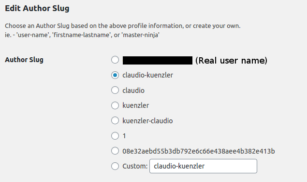Choose the radio button beside plain 'claudio'
307x182 pixels.
[115, 90]
